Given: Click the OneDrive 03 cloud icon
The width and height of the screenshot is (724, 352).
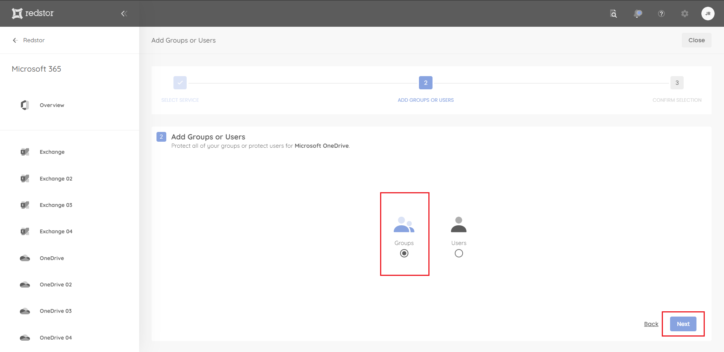Looking at the screenshot, I should pyautogui.click(x=25, y=311).
